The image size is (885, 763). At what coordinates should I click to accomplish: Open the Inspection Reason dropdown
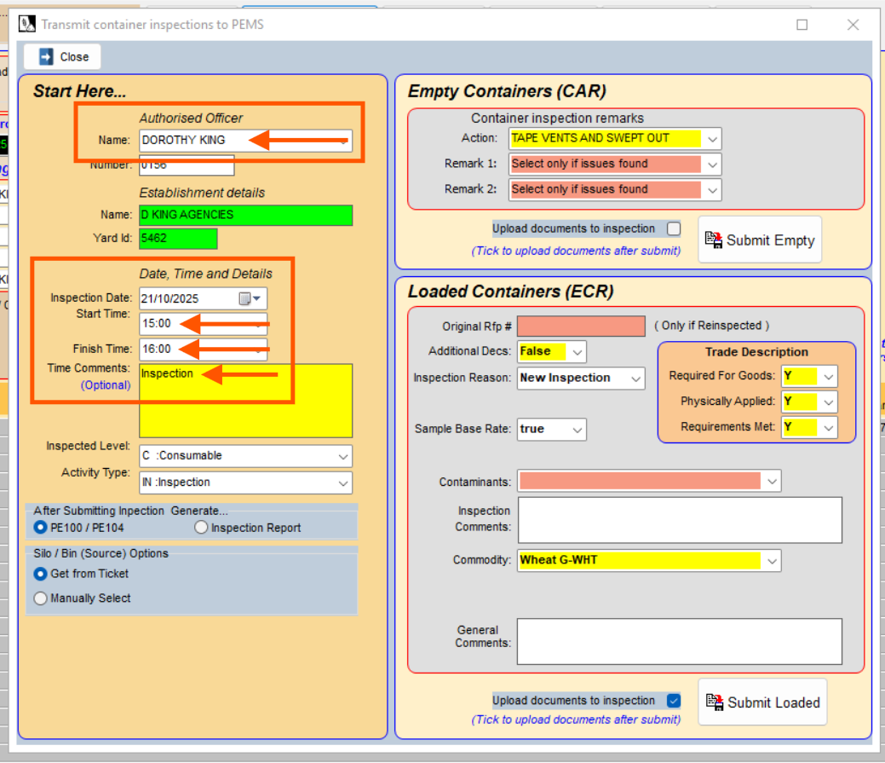[635, 379]
